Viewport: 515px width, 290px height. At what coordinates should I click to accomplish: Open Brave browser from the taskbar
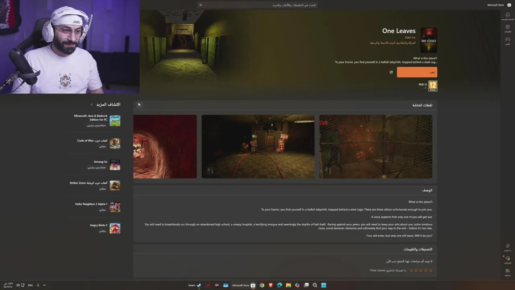271,285
